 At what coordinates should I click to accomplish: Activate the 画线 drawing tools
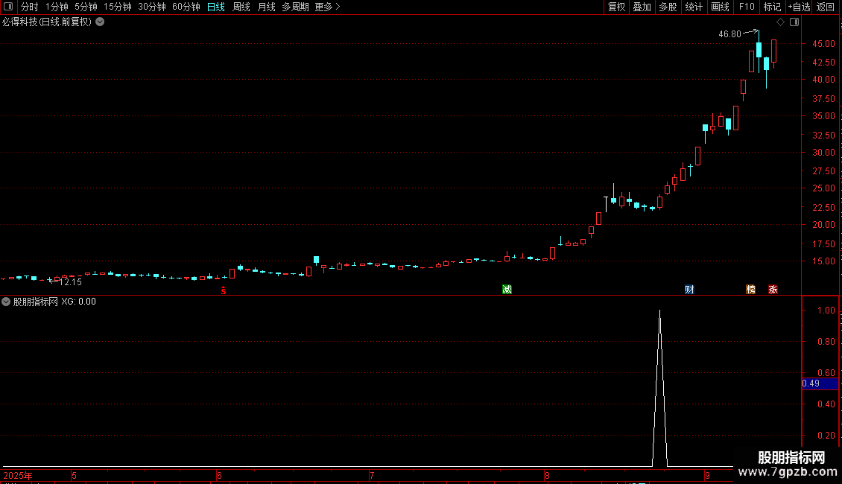[x=720, y=7]
